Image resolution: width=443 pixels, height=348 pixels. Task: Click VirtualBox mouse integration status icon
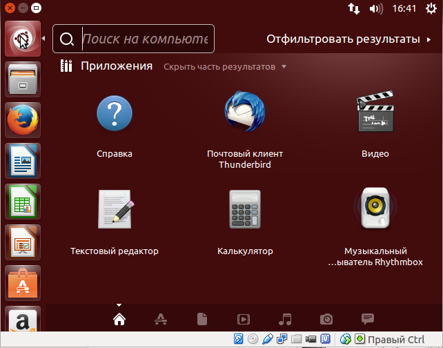click(345, 338)
